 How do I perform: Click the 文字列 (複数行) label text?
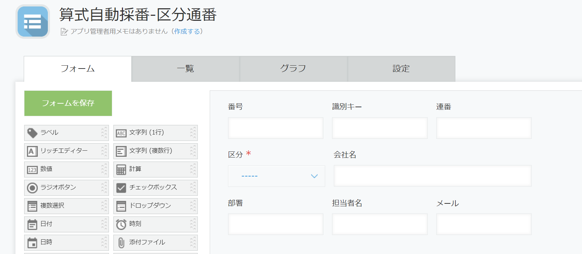pos(151,151)
